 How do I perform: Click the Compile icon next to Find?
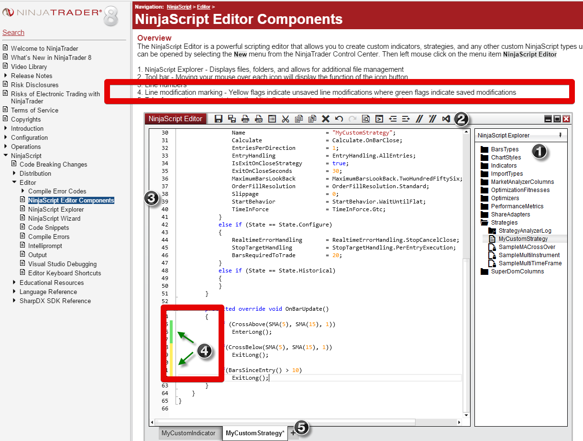click(x=379, y=119)
